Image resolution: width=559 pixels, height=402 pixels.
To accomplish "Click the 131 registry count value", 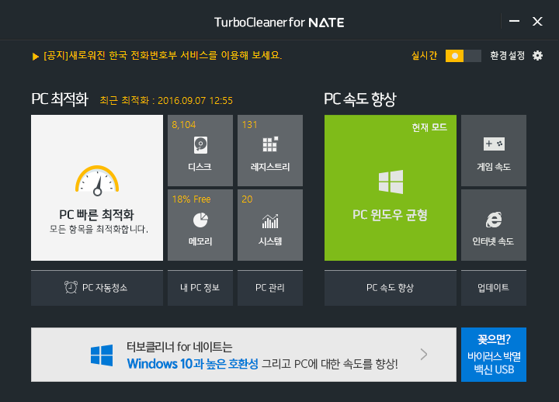I will pos(249,125).
